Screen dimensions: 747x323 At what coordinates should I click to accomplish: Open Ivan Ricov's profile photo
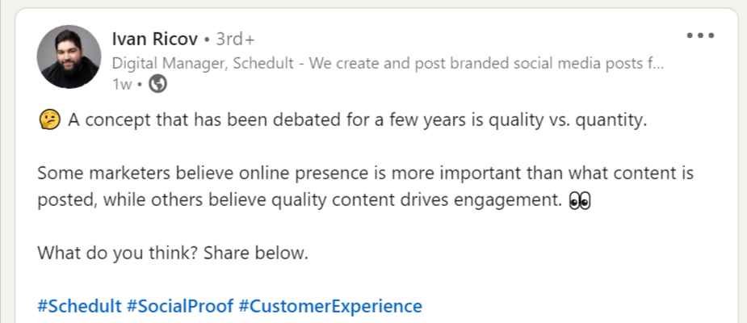tap(69, 57)
